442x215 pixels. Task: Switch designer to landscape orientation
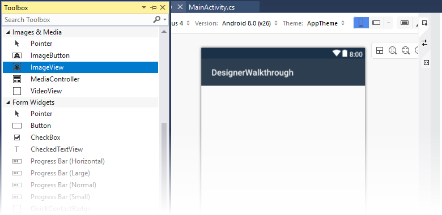click(x=376, y=23)
